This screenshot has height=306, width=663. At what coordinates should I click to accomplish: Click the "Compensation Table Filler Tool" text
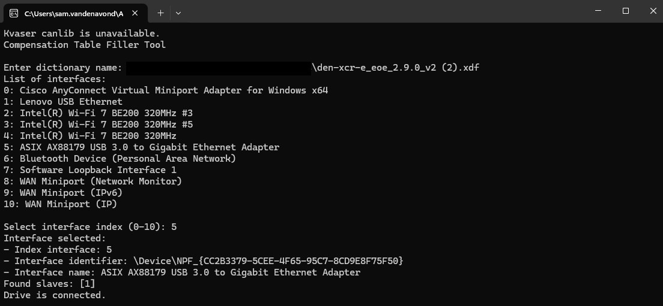click(x=85, y=45)
